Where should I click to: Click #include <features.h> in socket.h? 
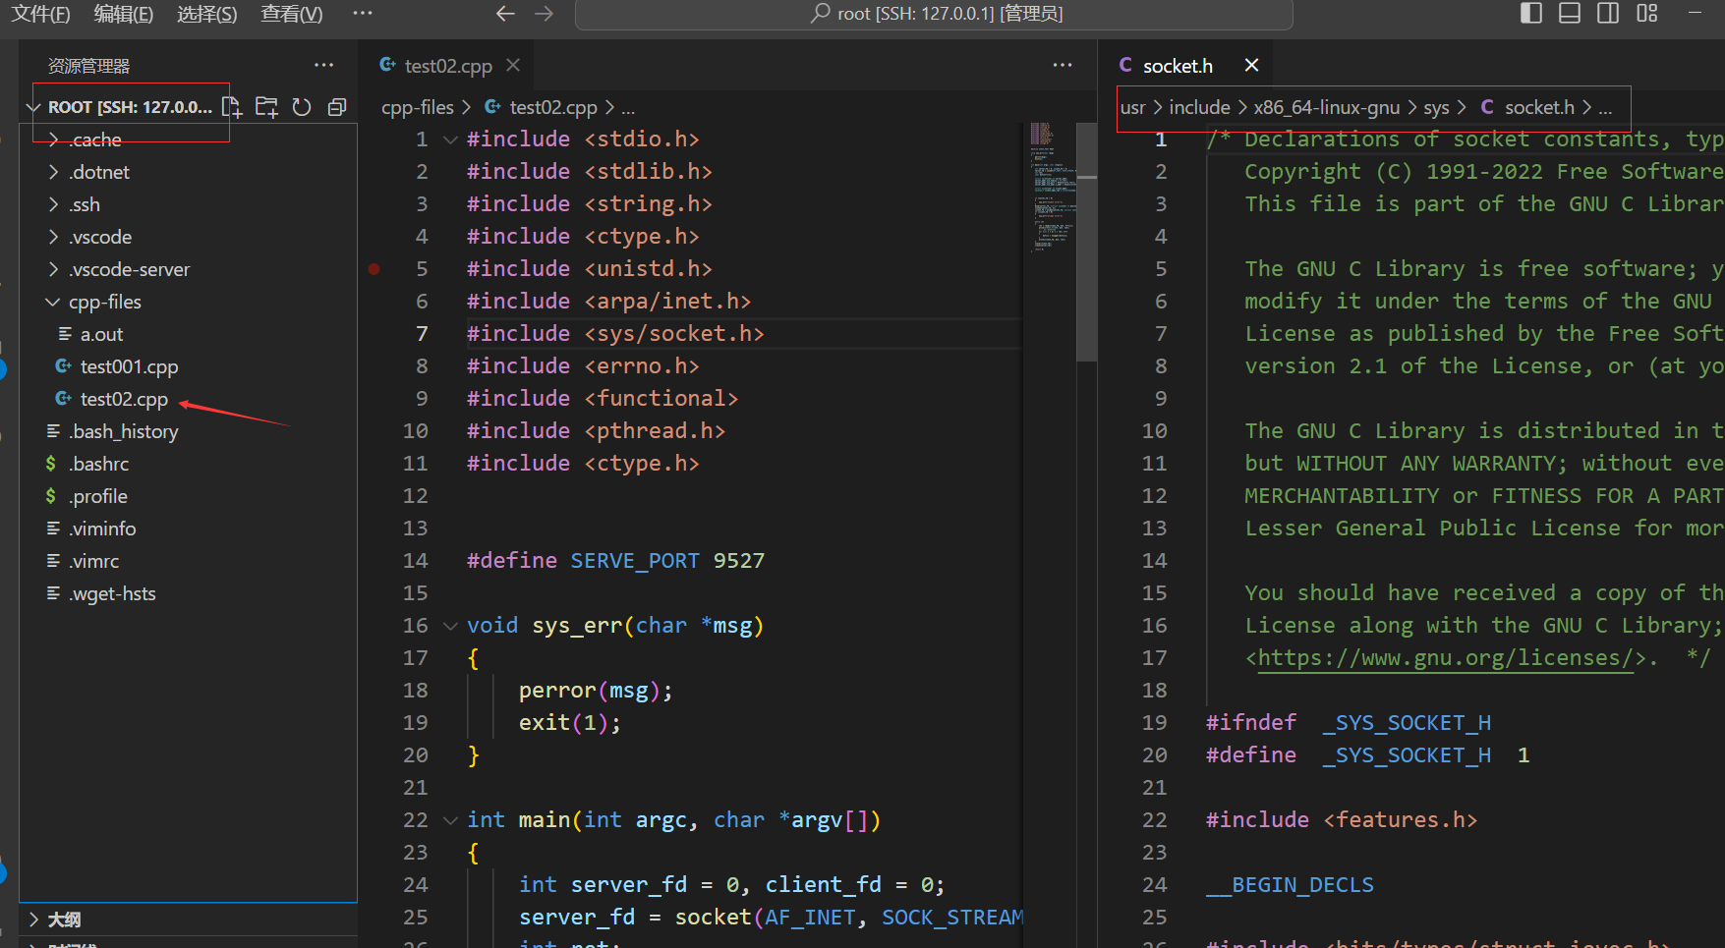point(1342,820)
